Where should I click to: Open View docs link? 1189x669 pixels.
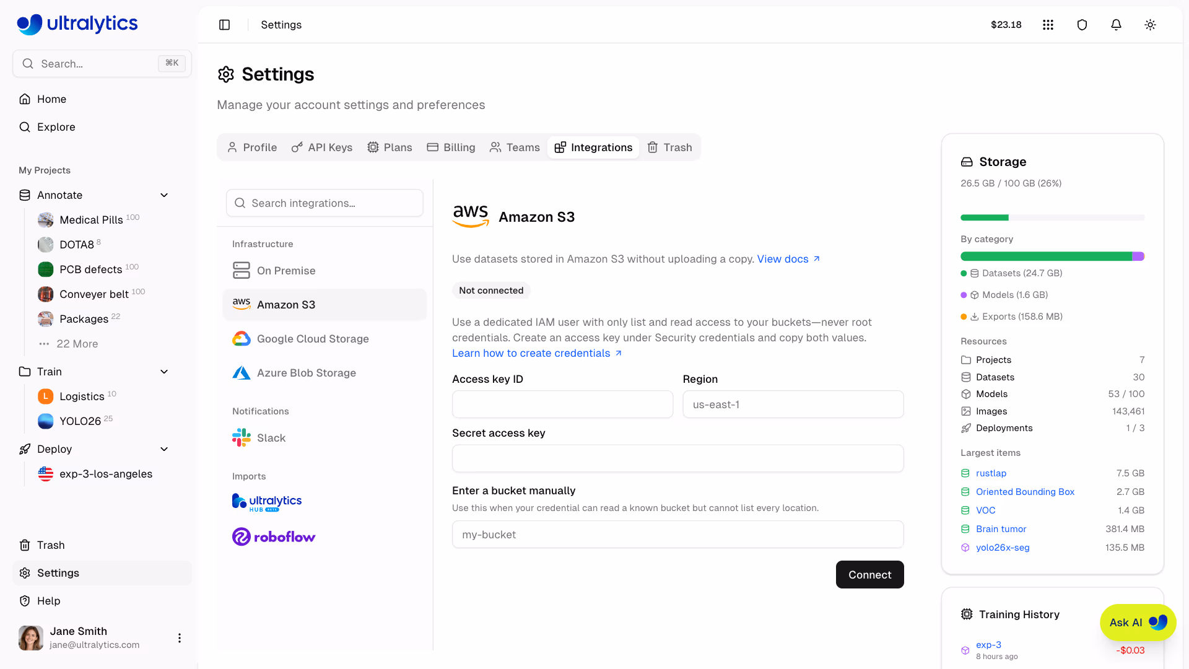coord(788,259)
